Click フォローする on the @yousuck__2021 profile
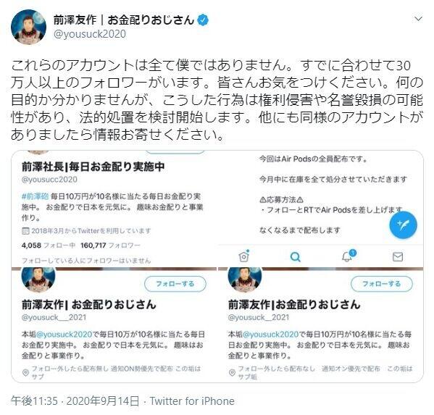Viewport: 434px width, 415px height. [175, 284]
